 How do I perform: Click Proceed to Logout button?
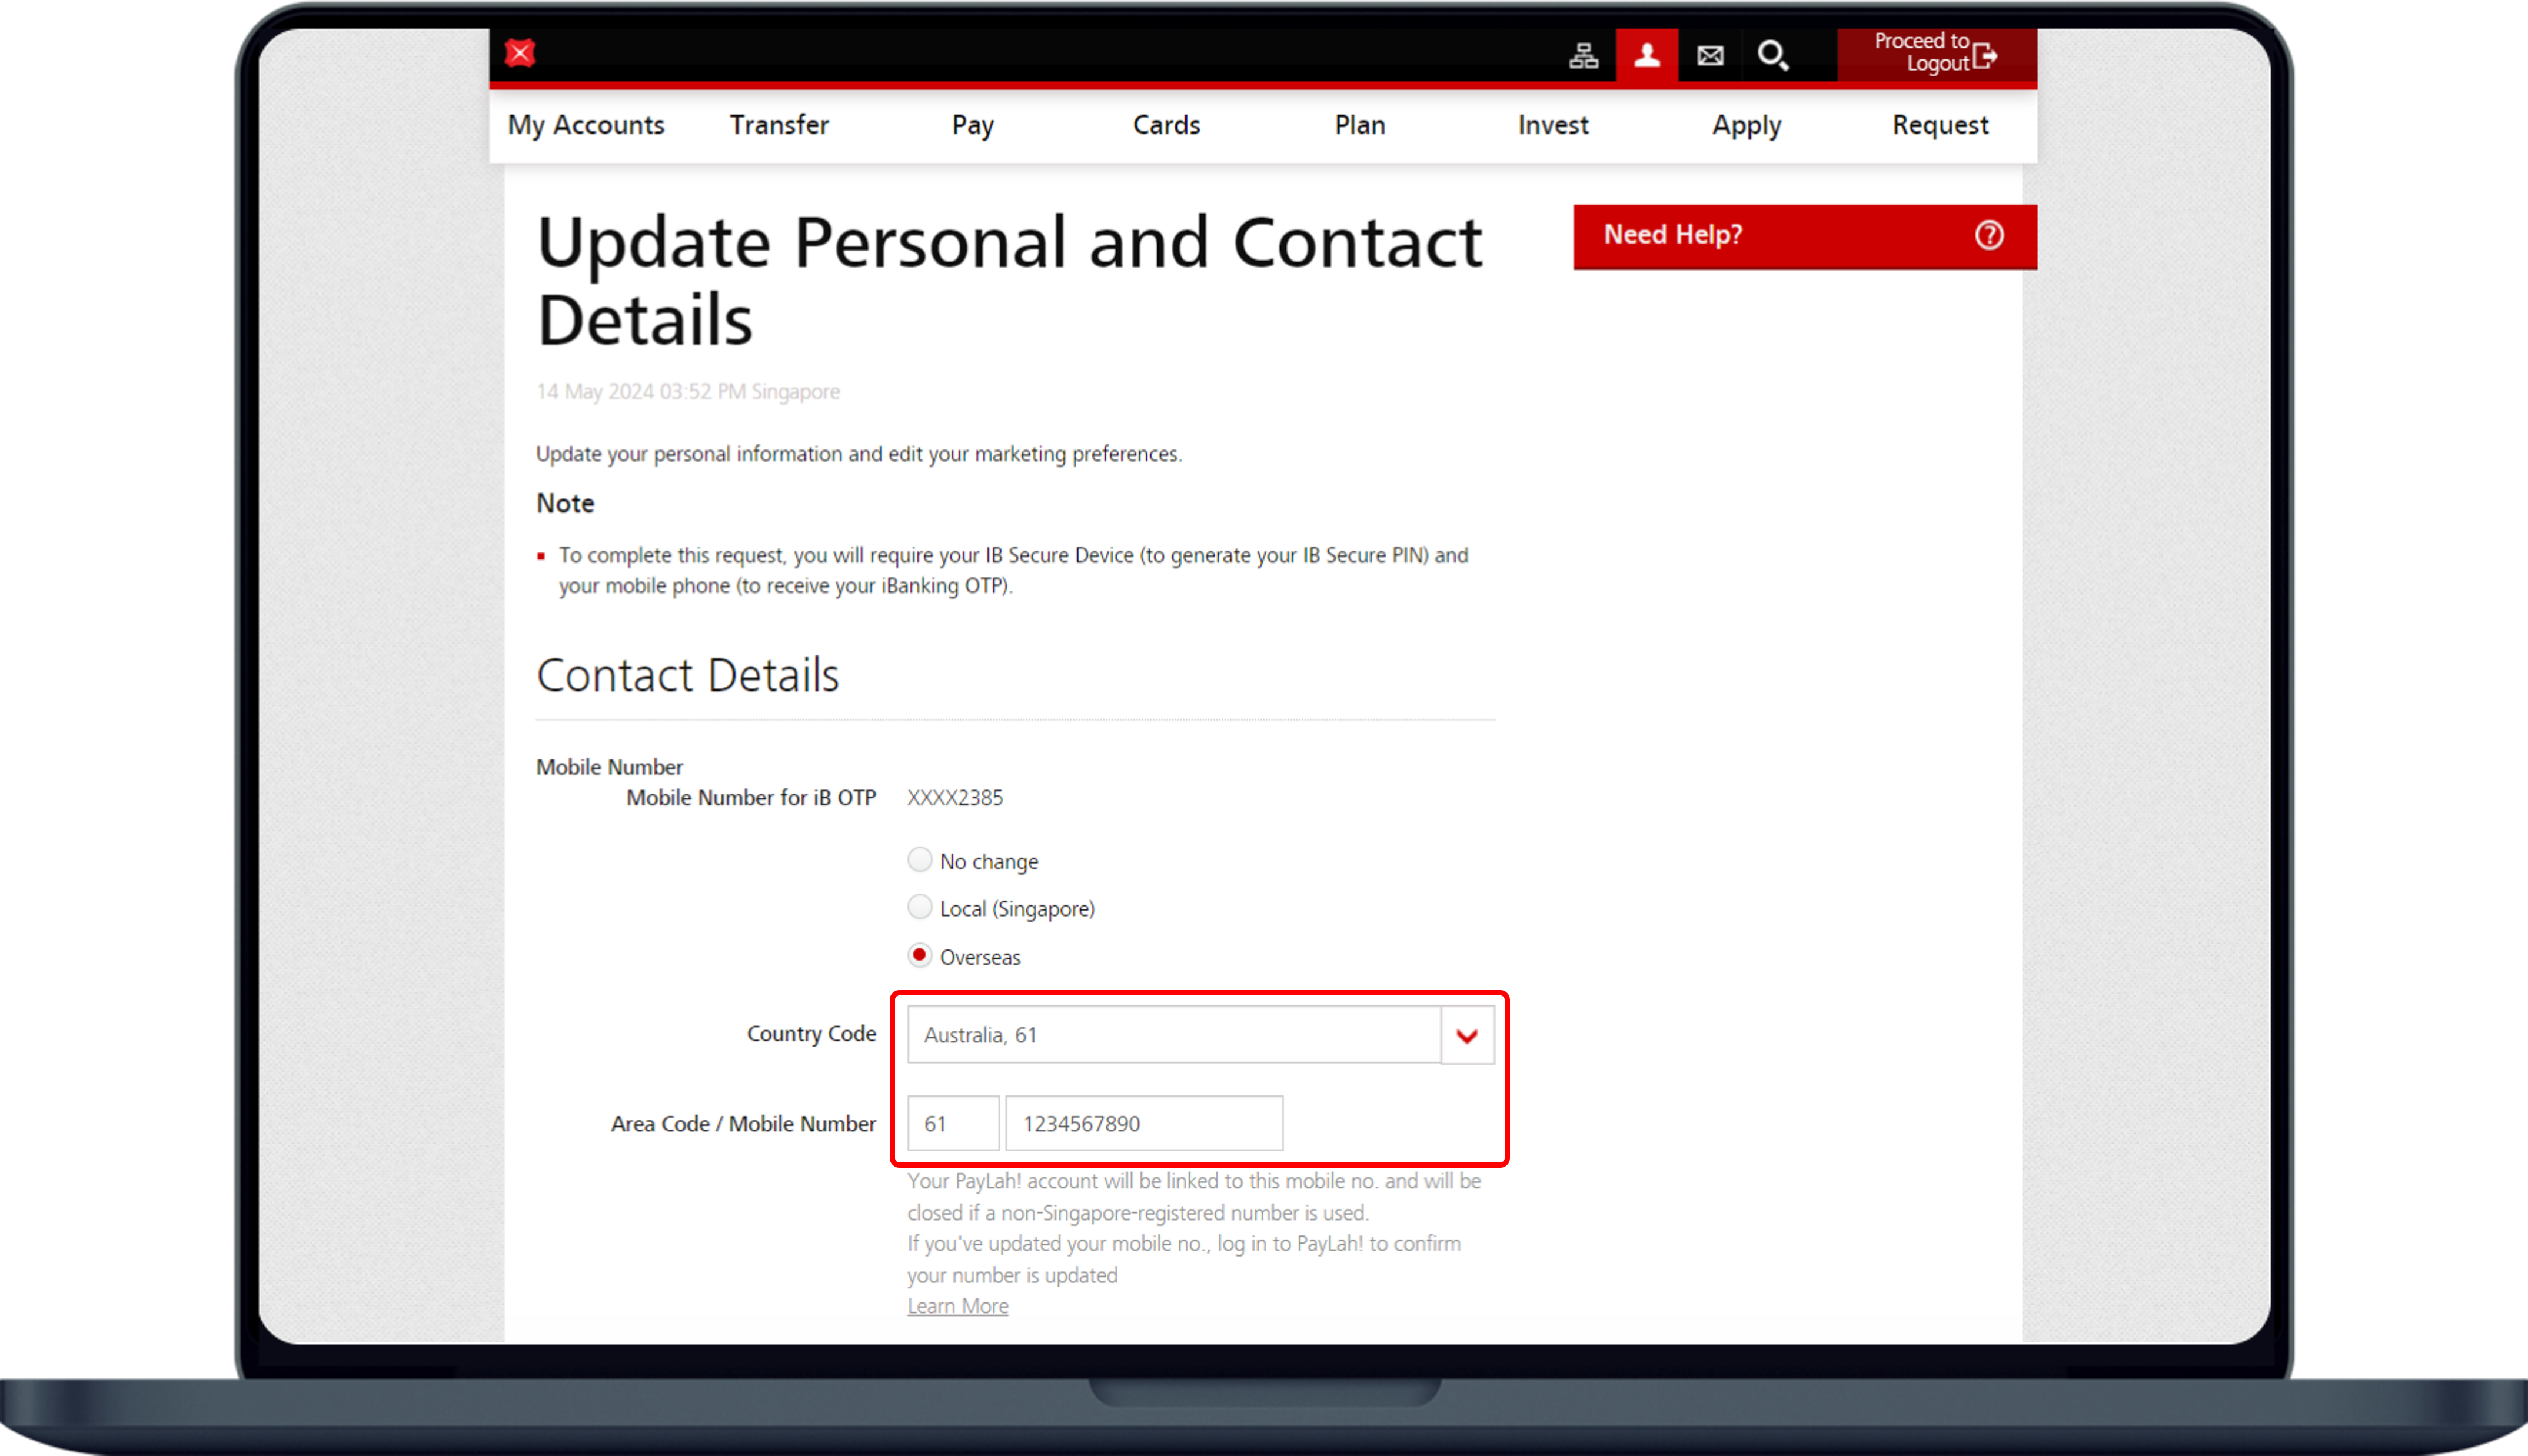(x=1936, y=54)
